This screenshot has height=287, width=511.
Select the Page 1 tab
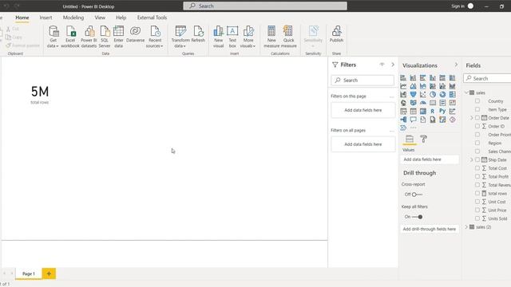pyautogui.click(x=29, y=273)
